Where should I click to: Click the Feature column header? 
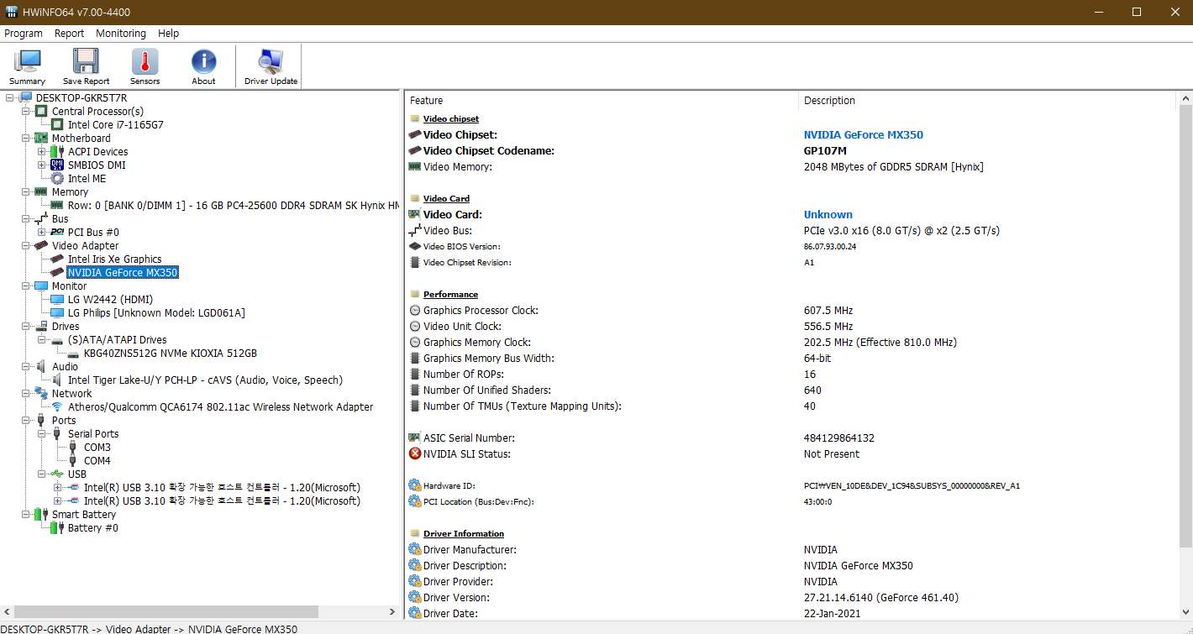602,100
